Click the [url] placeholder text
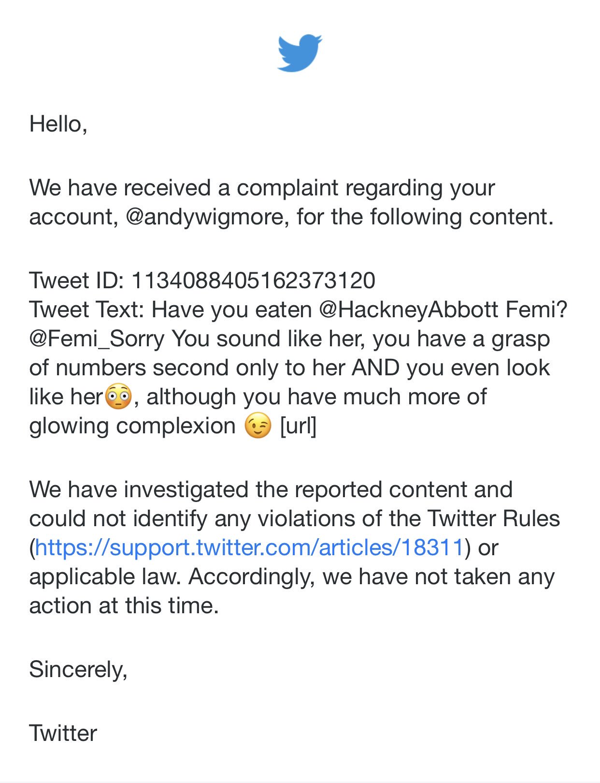 pyautogui.click(x=298, y=426)
